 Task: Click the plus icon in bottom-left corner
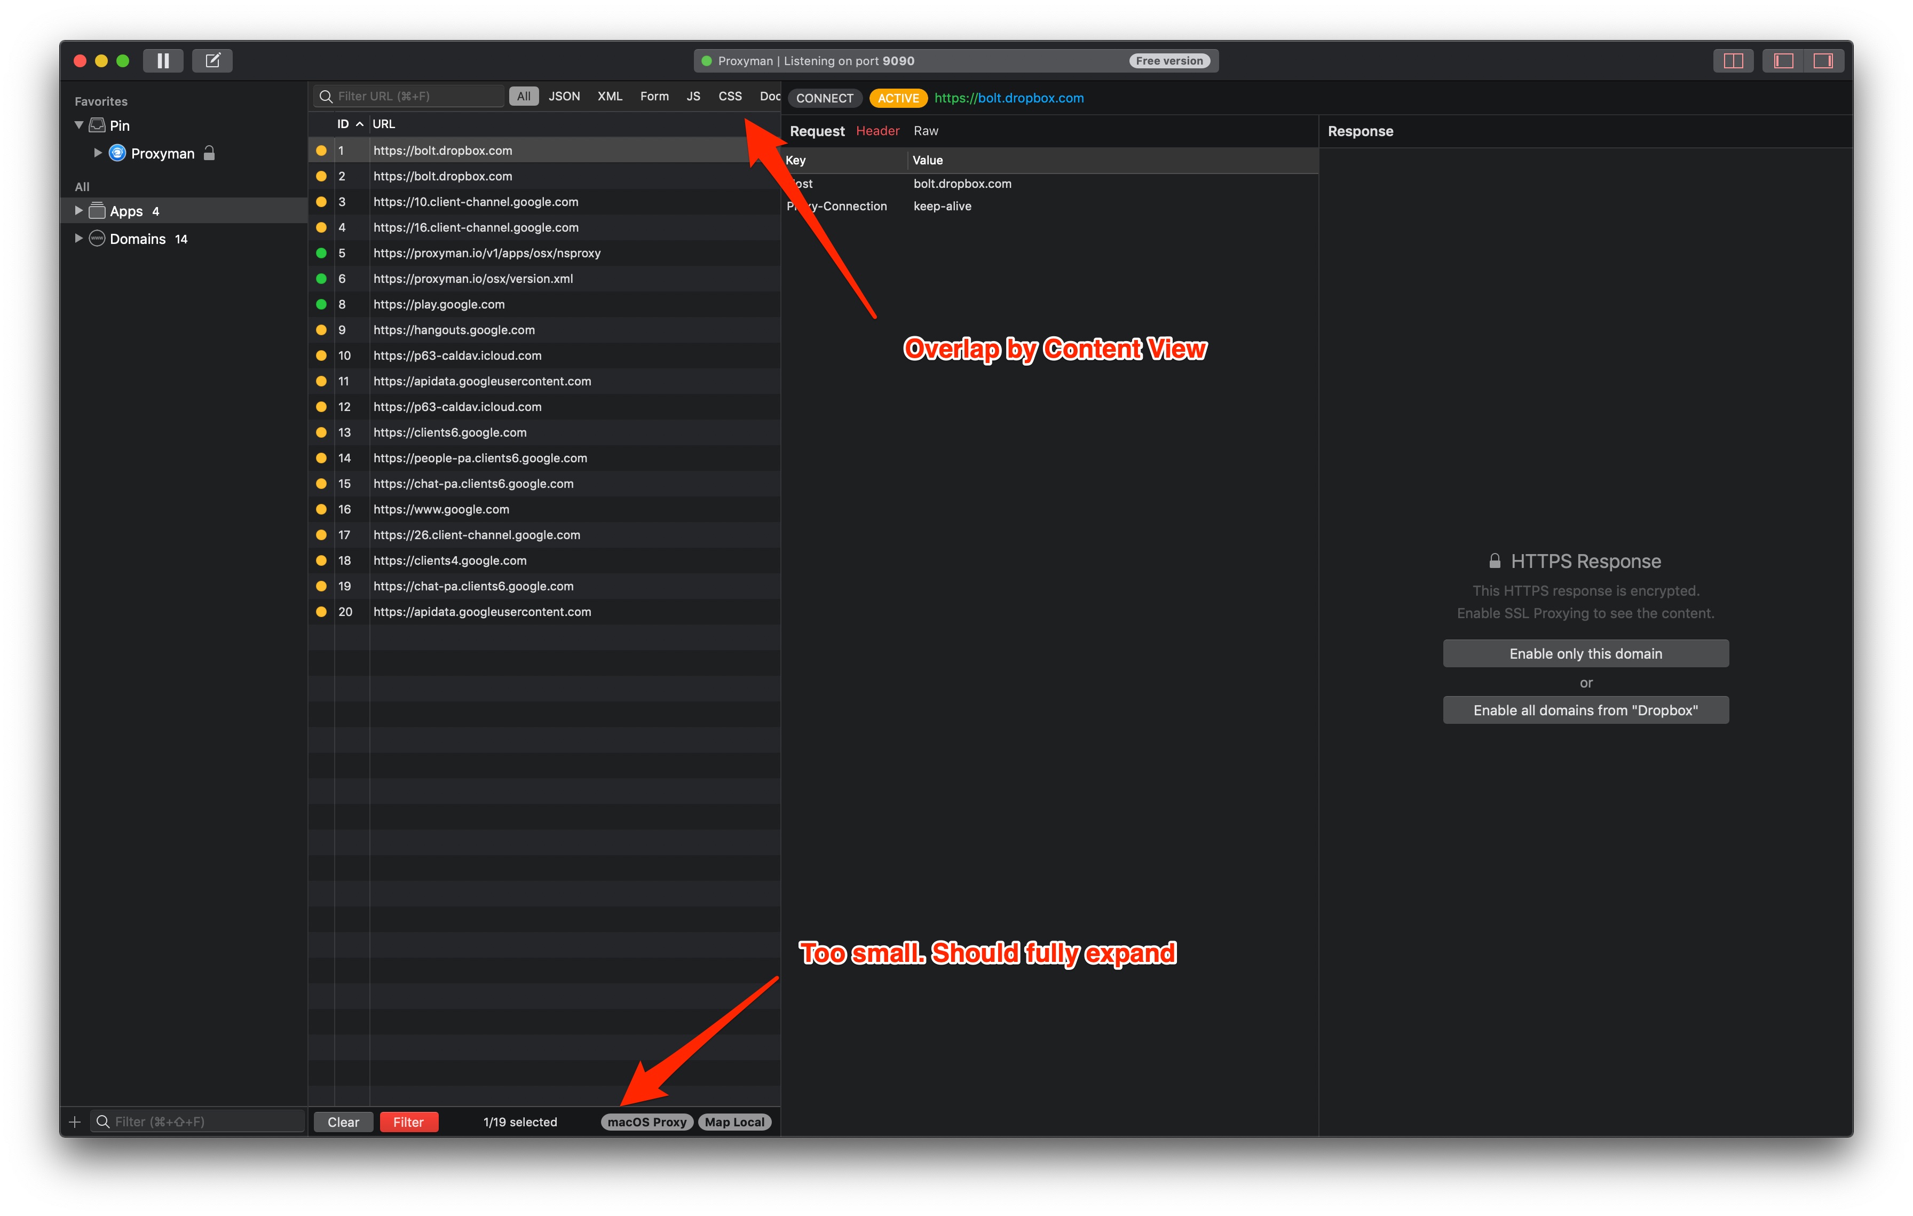tap(75, 1122)
